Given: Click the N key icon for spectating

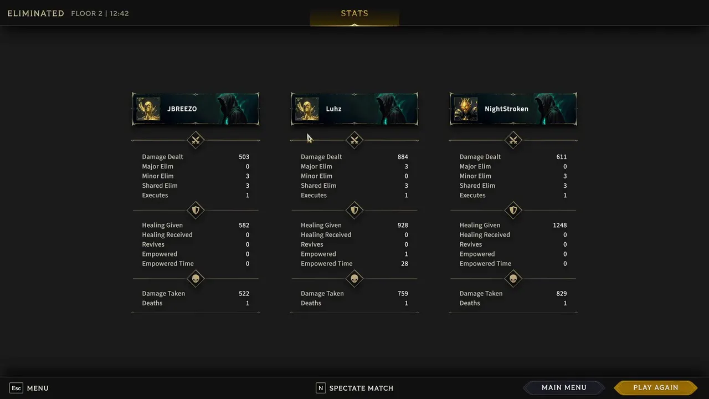Looking at the screenshot, I should tap(321, 388).
